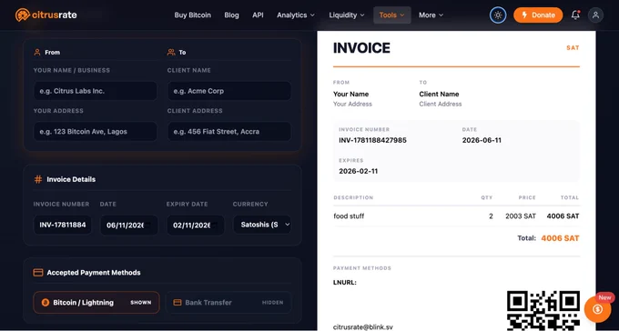Image resolution: width=619 pixels, height=331 pixels.
Task: Click the 2026-06-11 invoice date text
Action: [482, 140]
